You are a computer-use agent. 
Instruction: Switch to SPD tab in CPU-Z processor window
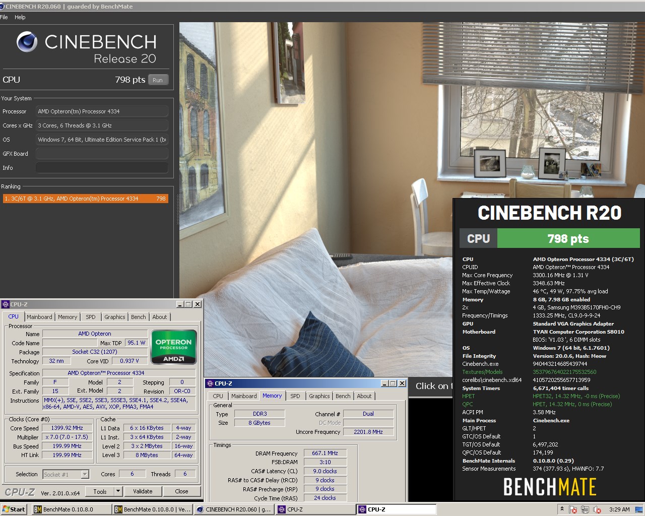[x=91, y=317]
